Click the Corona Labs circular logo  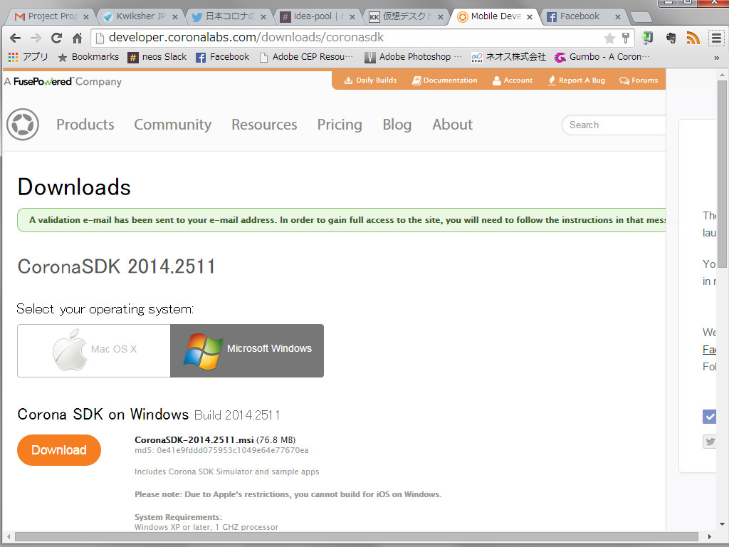23,125
